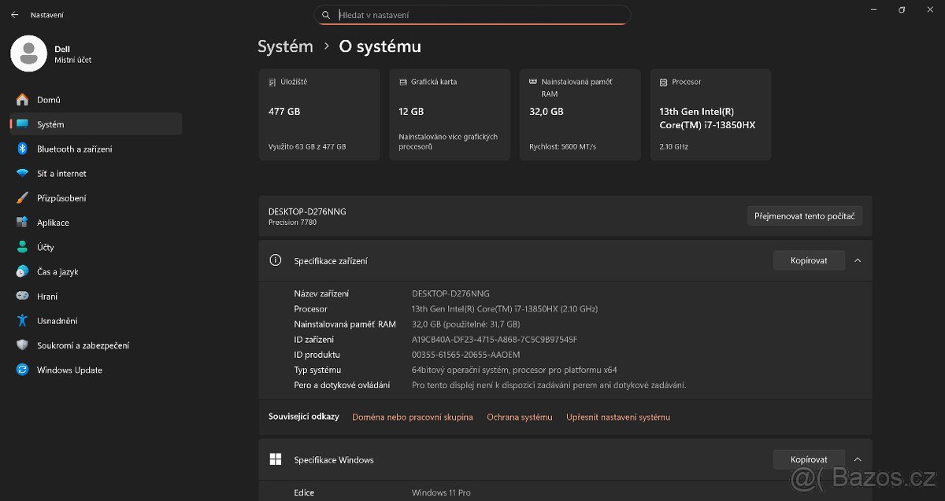Select the Čas a jazyk globe icon
The height and width of the screenshot is (501, 945).
22,271
